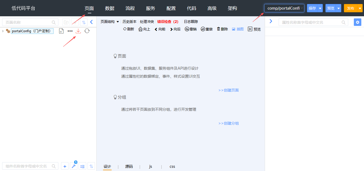Open the three-dots more menu for portalConfig
The width and height of the screenshot is (364, 171).
pyautogui.click(x=70, y=31)
